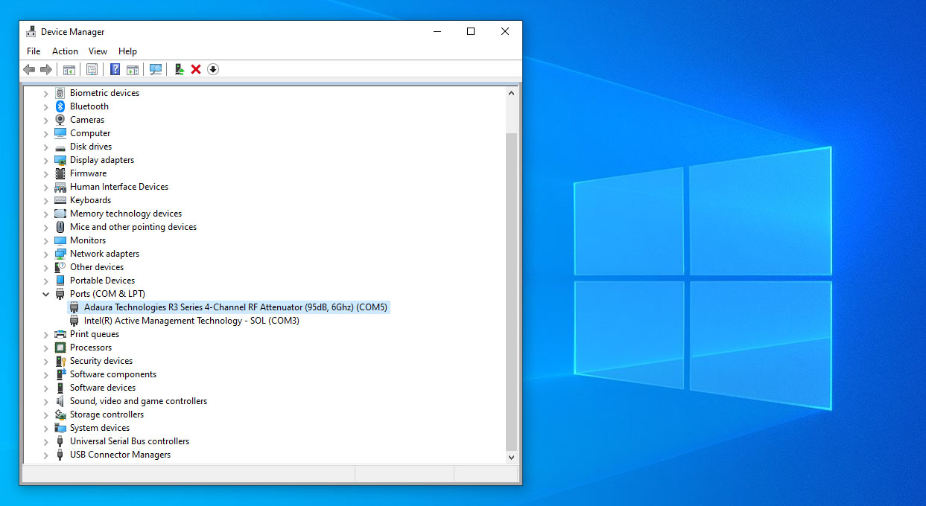Close the Device Manager window
Screen dimensions: 926x506
pos(505,32)
